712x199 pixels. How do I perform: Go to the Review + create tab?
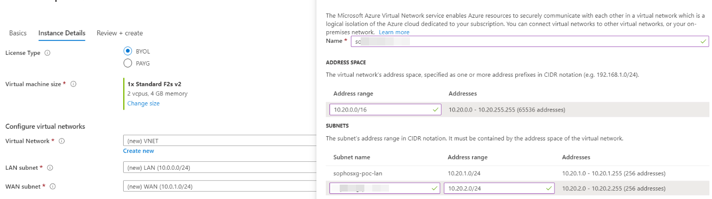pyautogui.click(x=119, y=33)
